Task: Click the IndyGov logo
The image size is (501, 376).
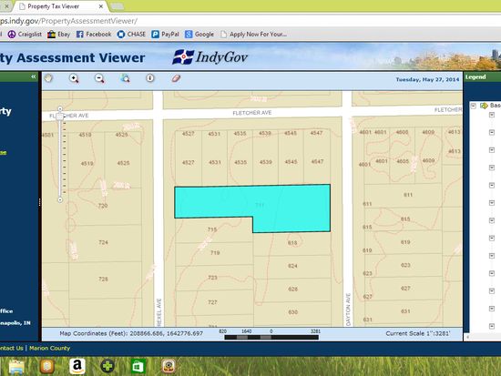Action: coord(210,57)
